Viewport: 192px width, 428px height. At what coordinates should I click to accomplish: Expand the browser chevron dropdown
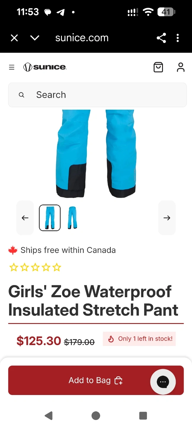(x=35, y=38)
